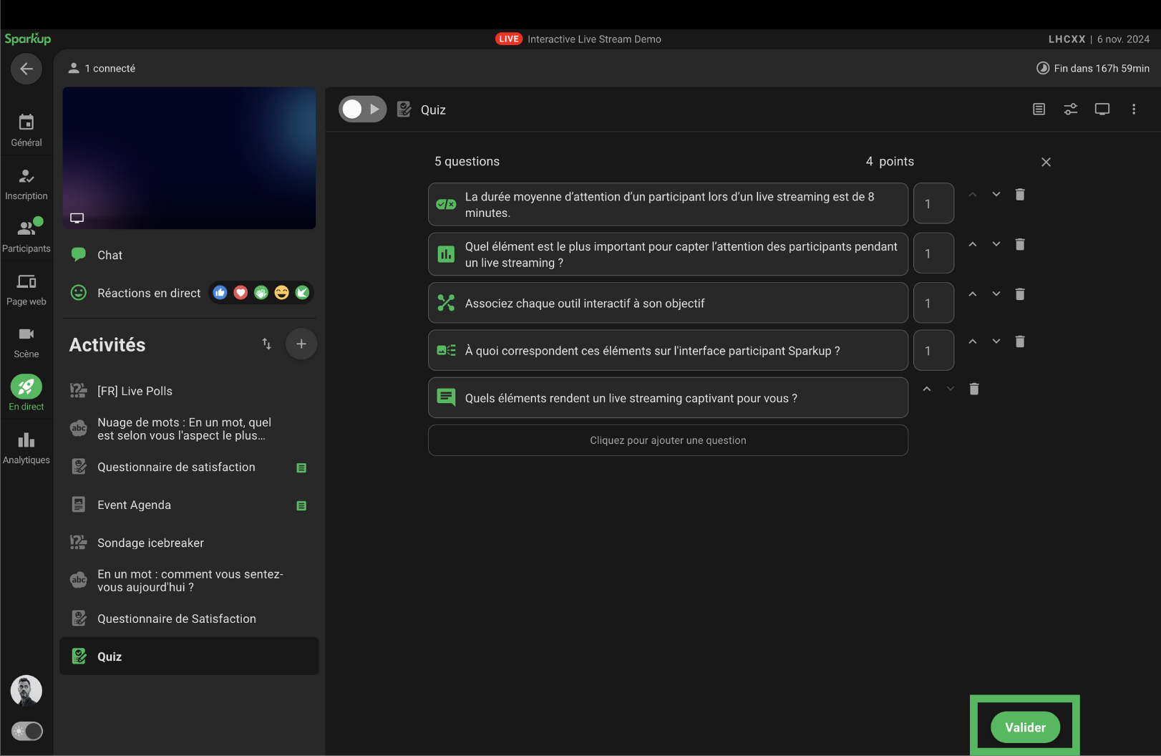Toggle the Quiz activity launch switch
This screenshot has height=756, width=1161.
point(362,110)
